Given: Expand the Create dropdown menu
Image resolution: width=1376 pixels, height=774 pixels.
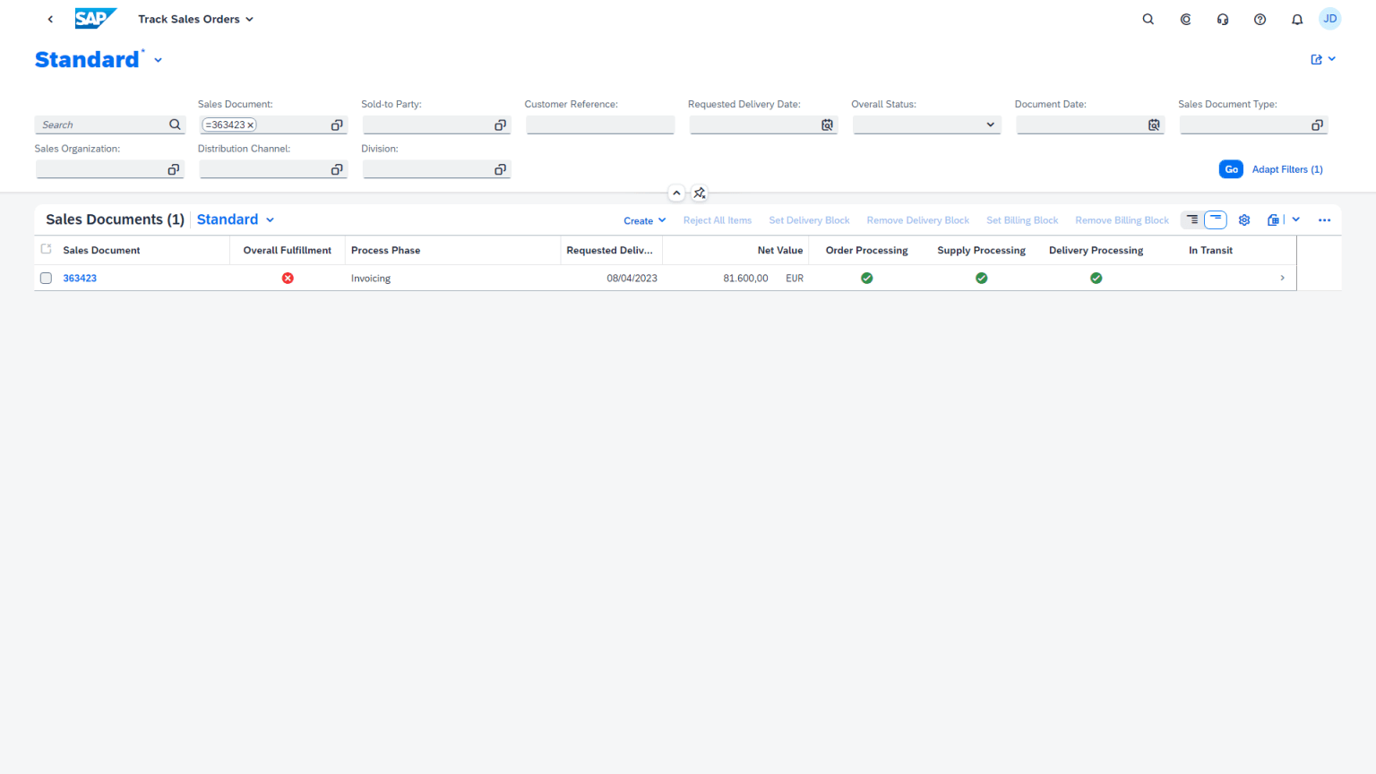Looking at the screenshot, I should click(x=644, y=220).
